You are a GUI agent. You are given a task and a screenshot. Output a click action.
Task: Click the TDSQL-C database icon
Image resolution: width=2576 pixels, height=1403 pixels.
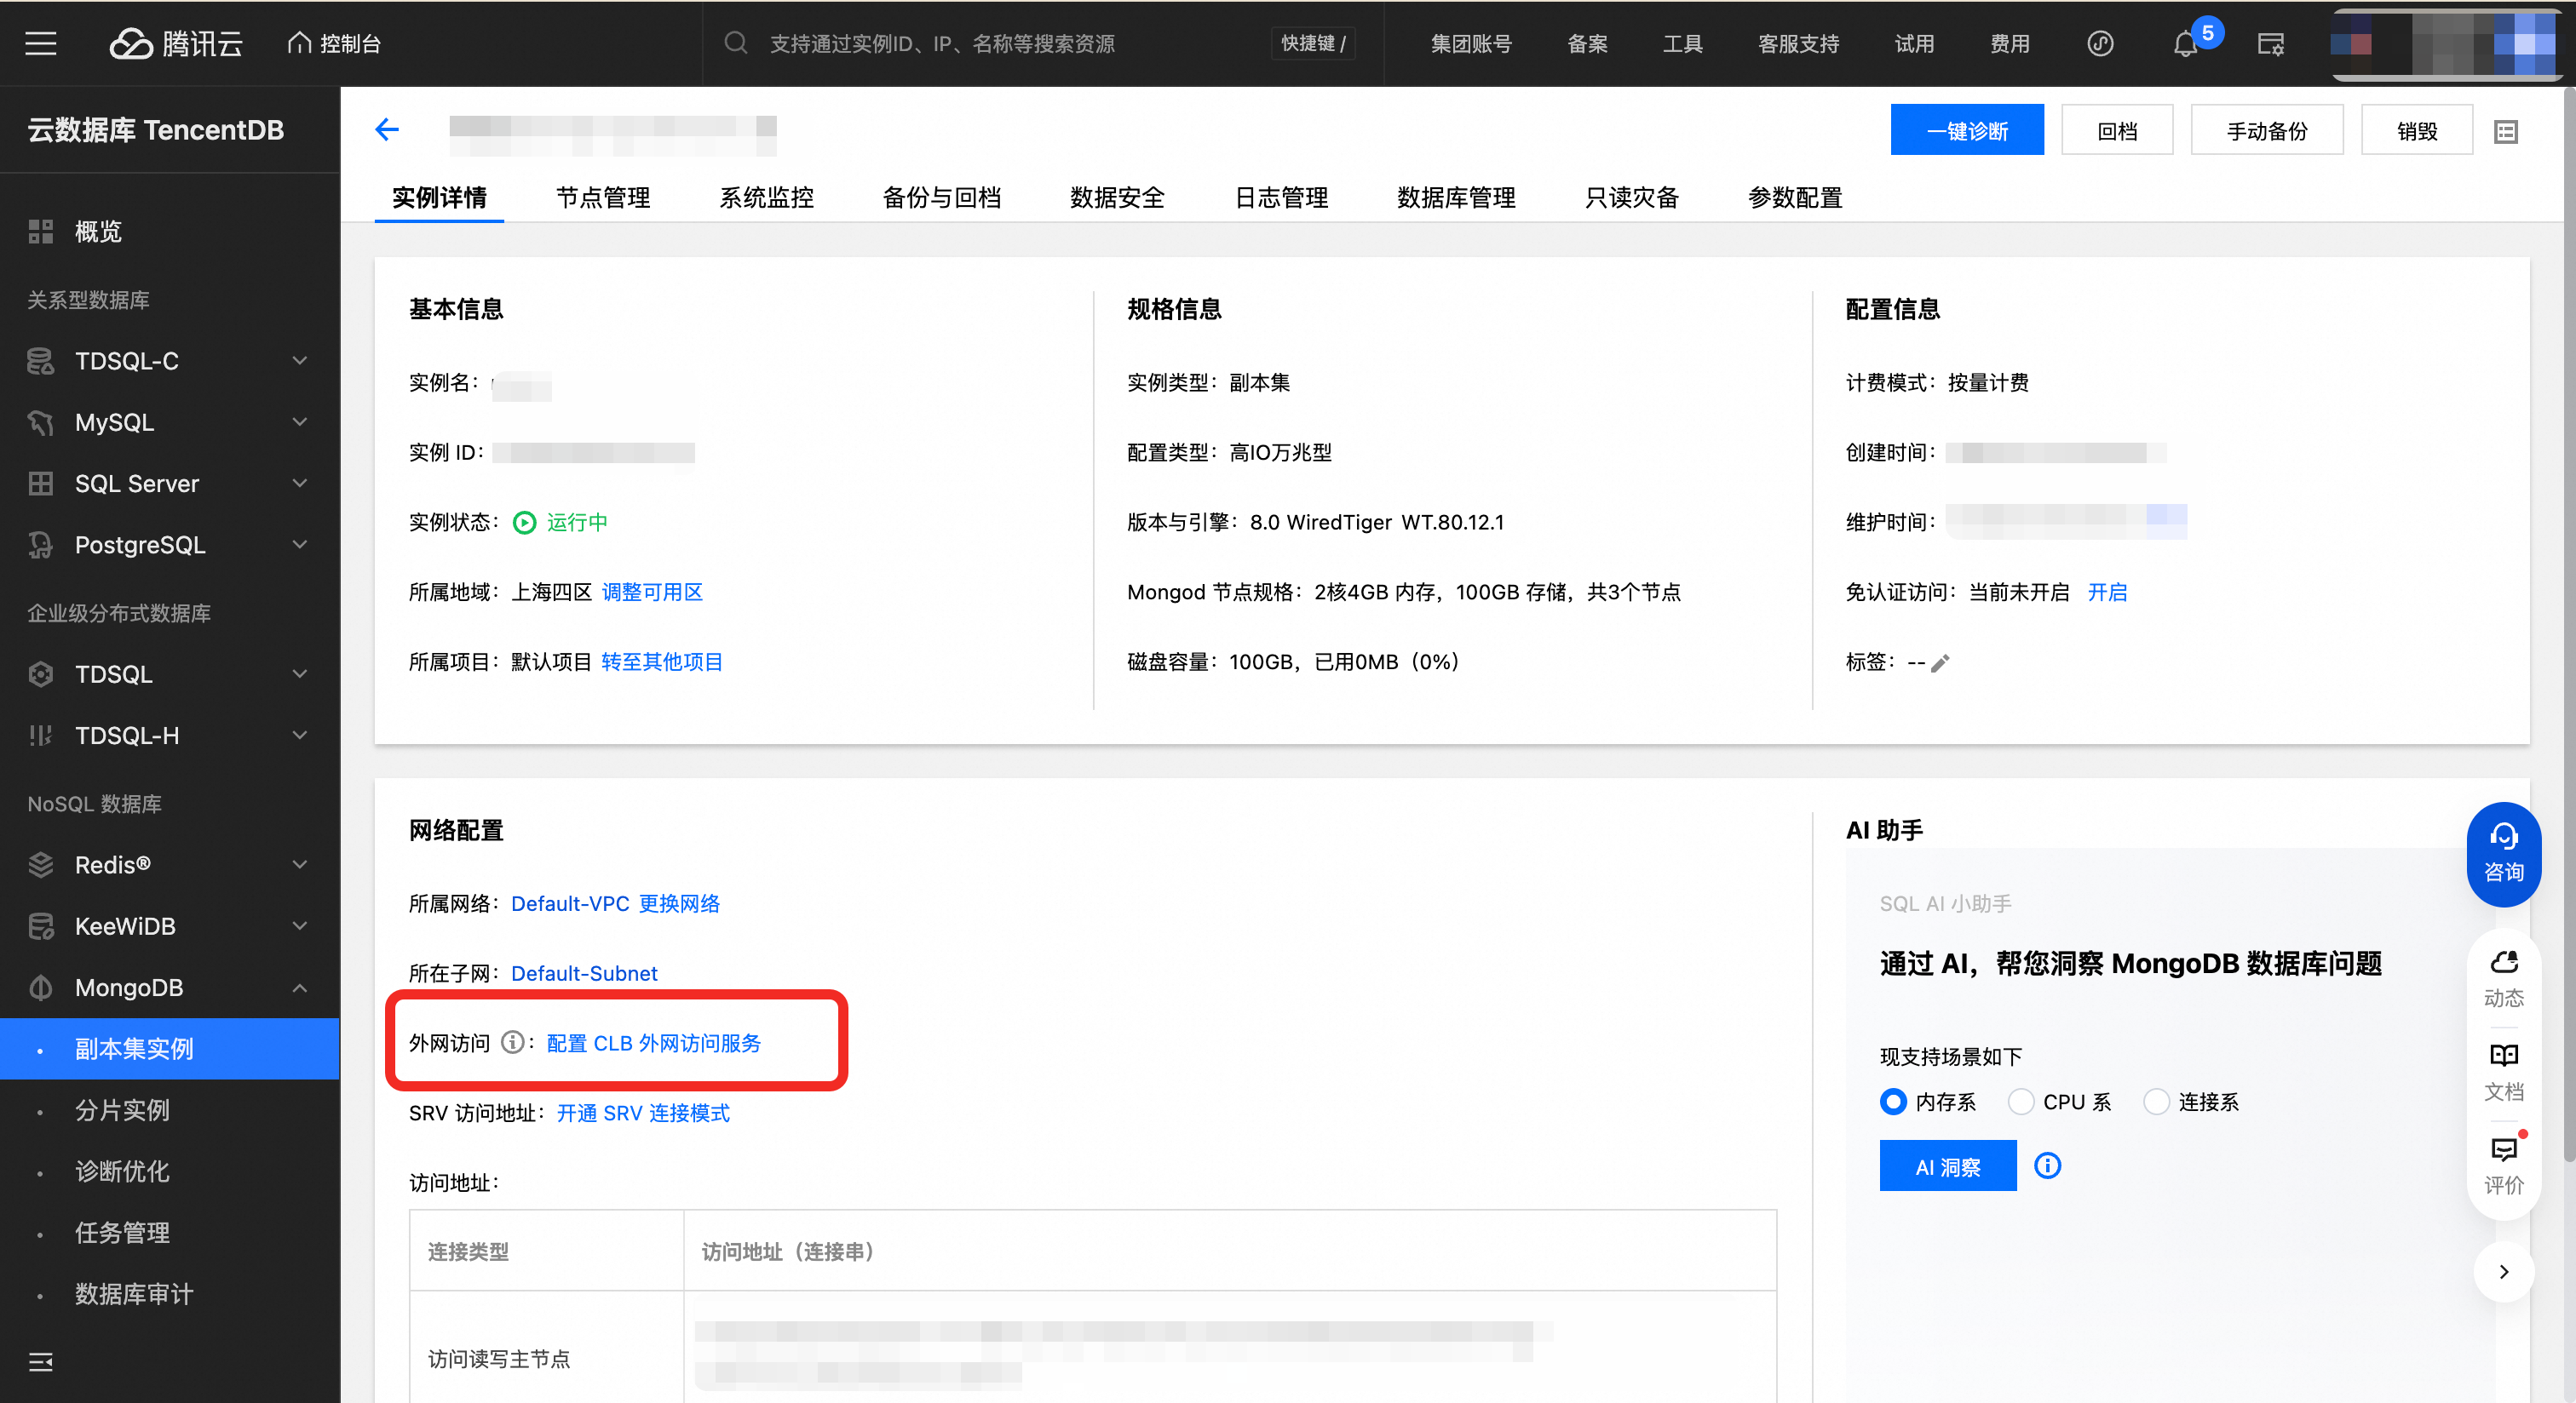(x=41, y=361)
